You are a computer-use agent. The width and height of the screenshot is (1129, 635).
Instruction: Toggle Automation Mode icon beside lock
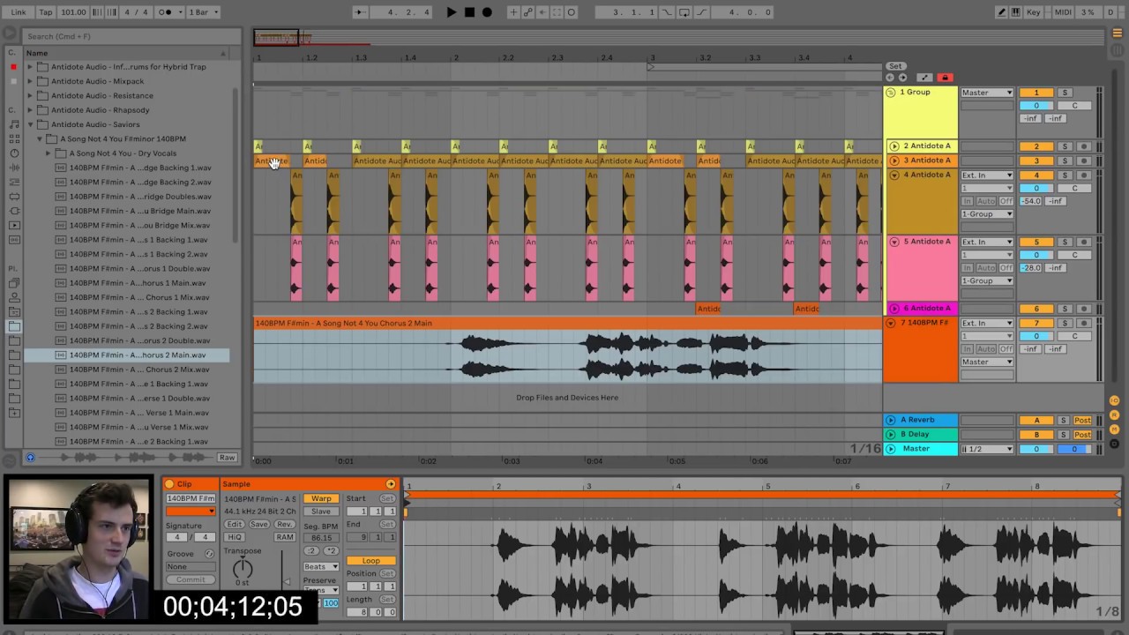click(924, 78)
